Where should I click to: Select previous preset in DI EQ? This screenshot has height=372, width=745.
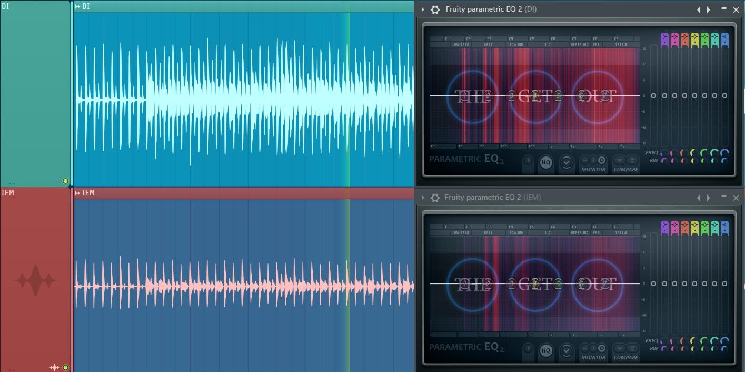699,9
